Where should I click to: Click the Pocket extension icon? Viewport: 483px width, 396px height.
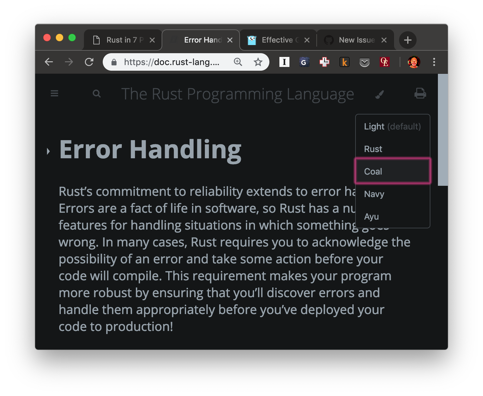point(364,63)
